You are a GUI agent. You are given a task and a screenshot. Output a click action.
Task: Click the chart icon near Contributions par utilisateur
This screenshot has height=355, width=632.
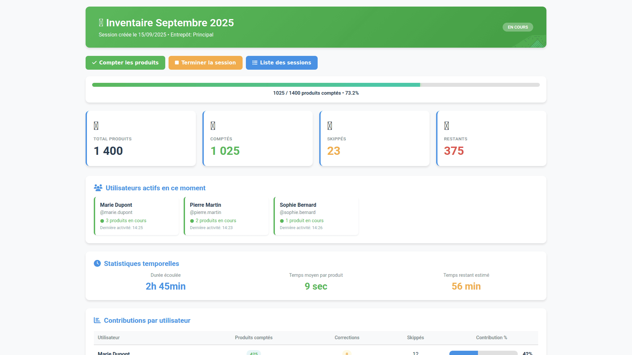coord(97,320)
